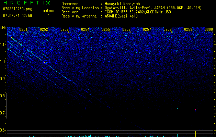Click the 0252 time marker
The width and height of the screenshot is (216, 137).
point(44,29)
